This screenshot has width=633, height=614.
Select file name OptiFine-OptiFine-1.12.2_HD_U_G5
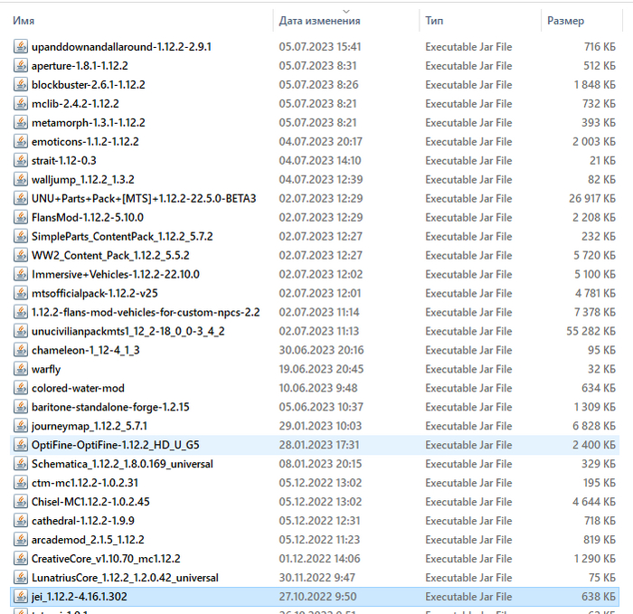pyautogui.click(x=116, y=445)
